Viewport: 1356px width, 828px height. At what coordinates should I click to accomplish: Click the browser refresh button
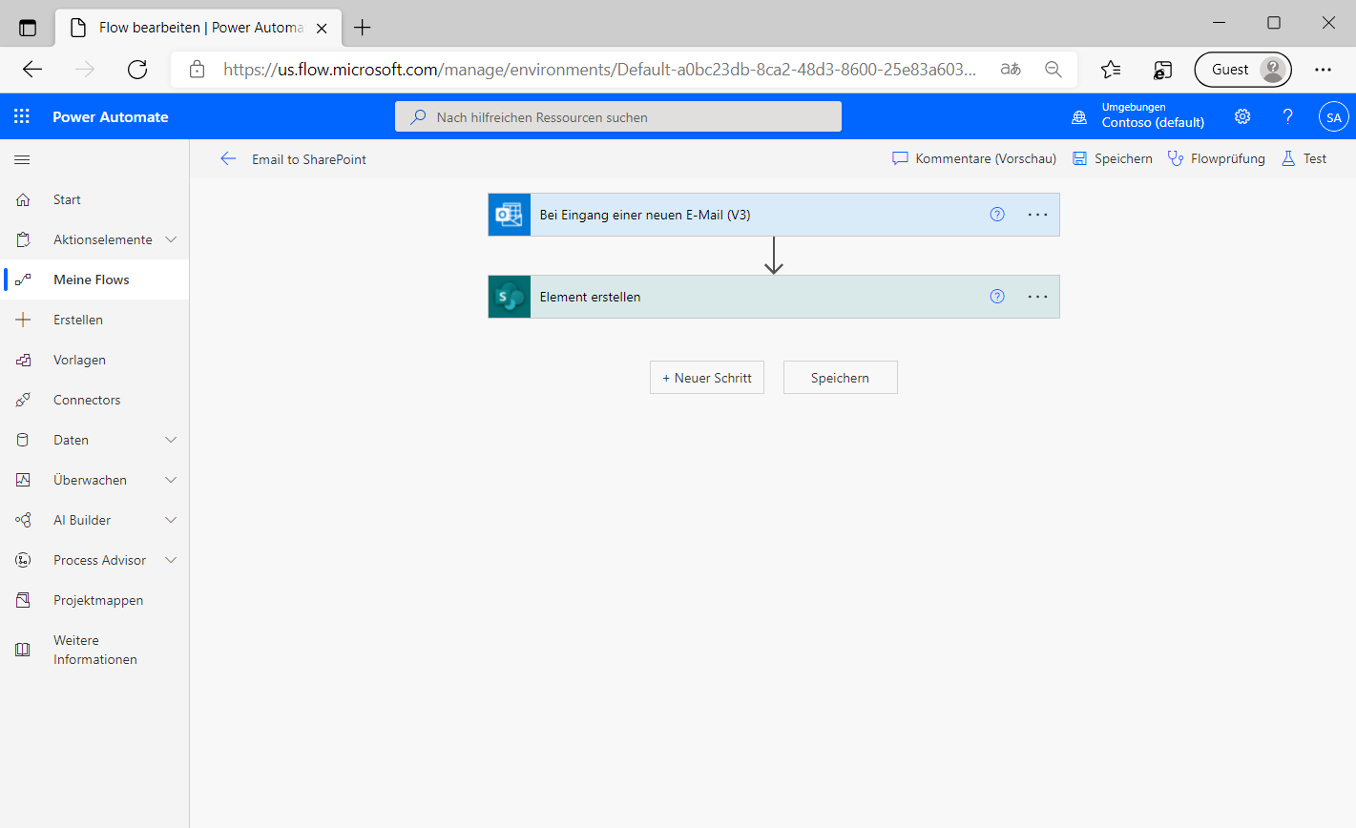click(x=137, y=69)
